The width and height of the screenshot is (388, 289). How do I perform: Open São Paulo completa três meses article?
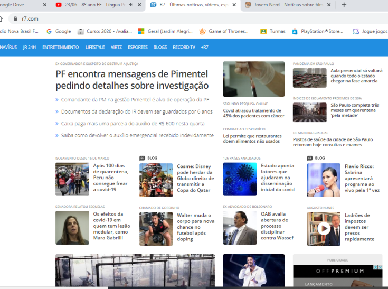click(x=355, y=110)
